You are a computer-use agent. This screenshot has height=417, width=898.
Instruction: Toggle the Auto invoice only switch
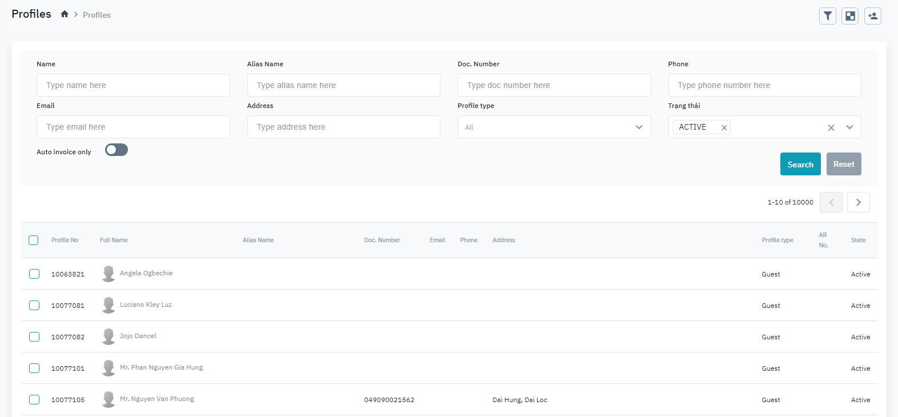tap(117, 150)
